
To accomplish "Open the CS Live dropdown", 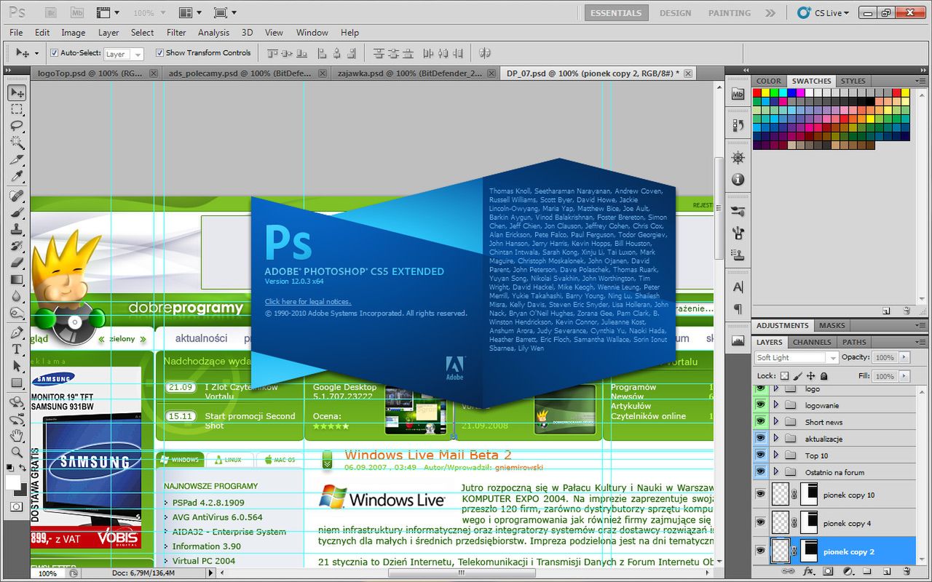I will 824,12.
